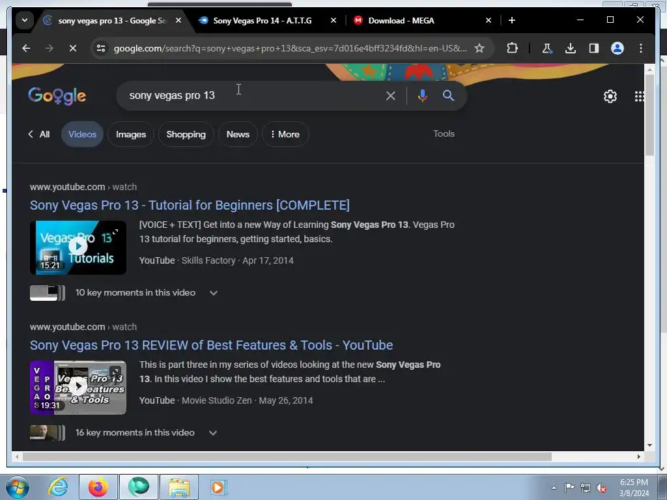The image size is (667, 500).
Task: Open Tutorial for Beginners [COMPLETE] video link
Action: click(190, 205)
